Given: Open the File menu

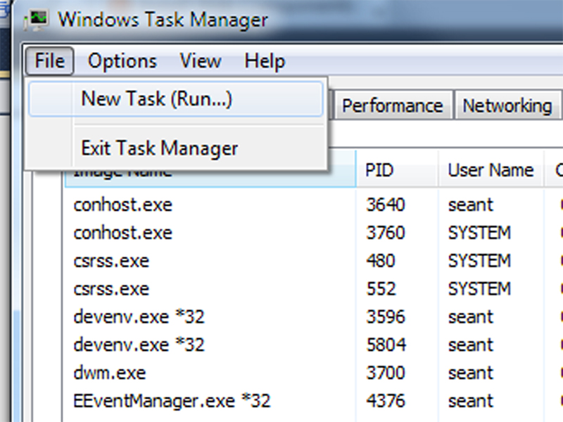Looking at the screenshot, I should pos(49,60).
